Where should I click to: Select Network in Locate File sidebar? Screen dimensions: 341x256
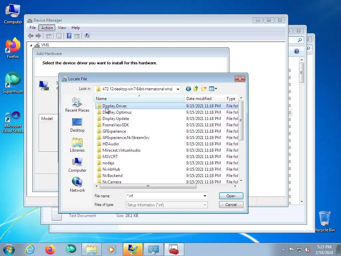tap(77, 185)
